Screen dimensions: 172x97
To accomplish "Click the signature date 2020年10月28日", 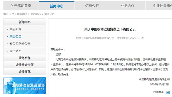I will coord(160,84).
